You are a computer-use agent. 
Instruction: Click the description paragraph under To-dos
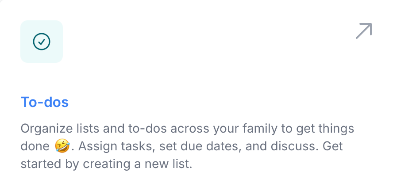tap(187, 146)
